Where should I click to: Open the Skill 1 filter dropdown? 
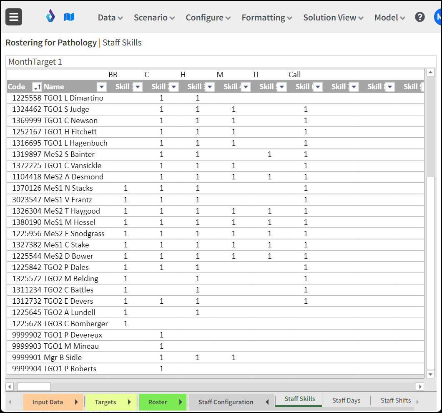[138, 87]
